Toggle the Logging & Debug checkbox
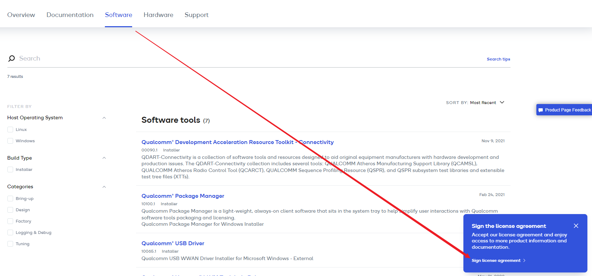592x276 pixels. pyautogui.click(x=10, y=232)
